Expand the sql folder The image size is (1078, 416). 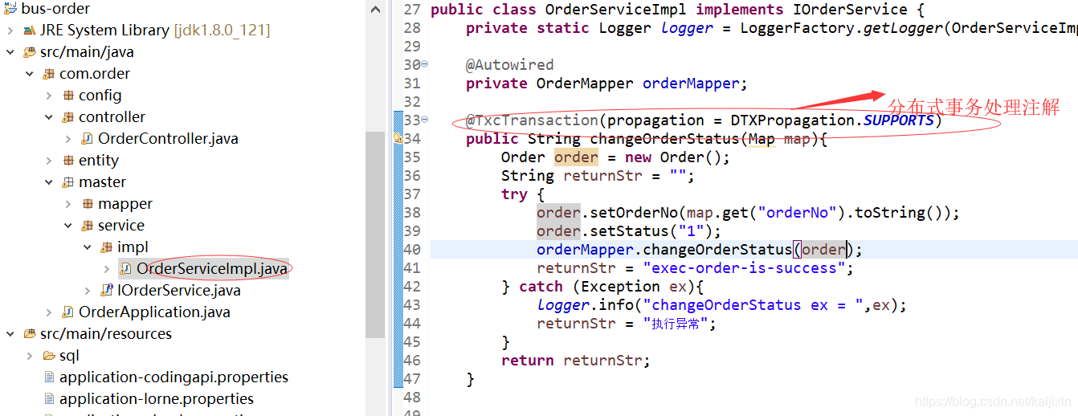tap(29, 356)
